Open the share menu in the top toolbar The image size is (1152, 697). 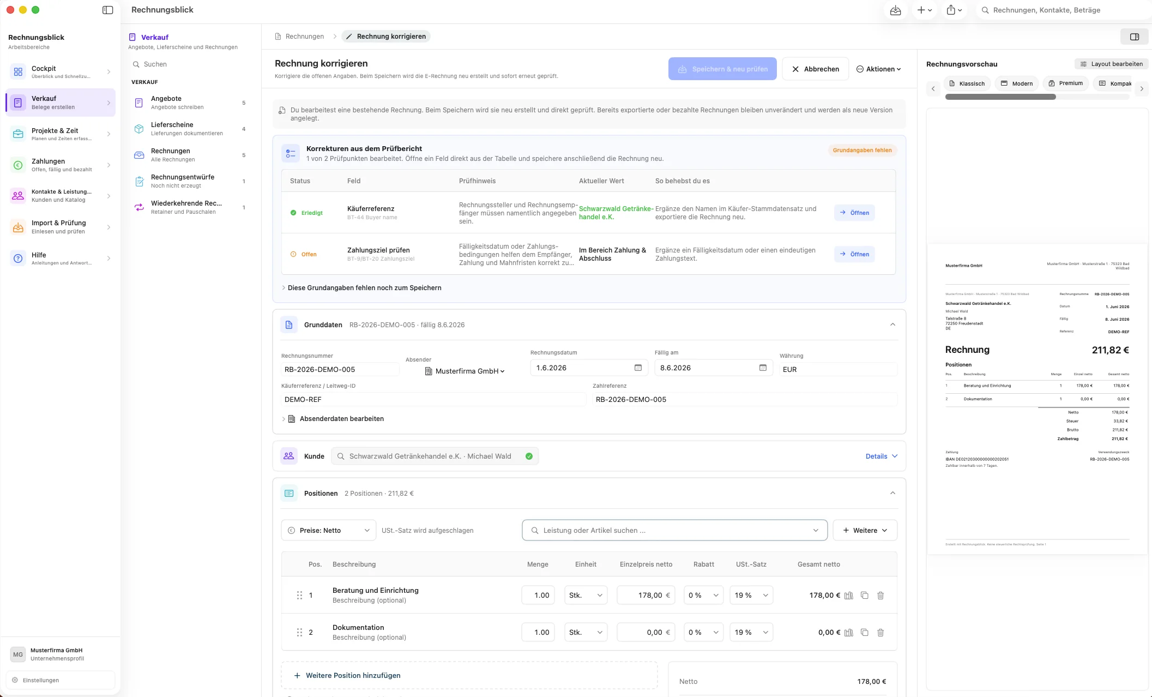tap(954, 10)
